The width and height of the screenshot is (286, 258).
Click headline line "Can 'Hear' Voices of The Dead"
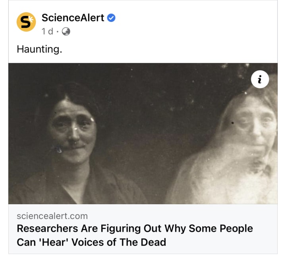tap(91, 242)
